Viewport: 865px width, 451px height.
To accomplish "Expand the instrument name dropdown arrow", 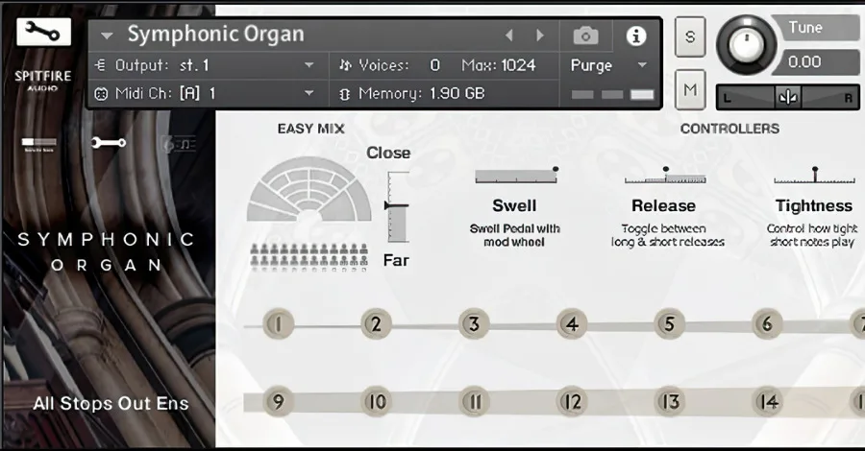I will [107, 36].
